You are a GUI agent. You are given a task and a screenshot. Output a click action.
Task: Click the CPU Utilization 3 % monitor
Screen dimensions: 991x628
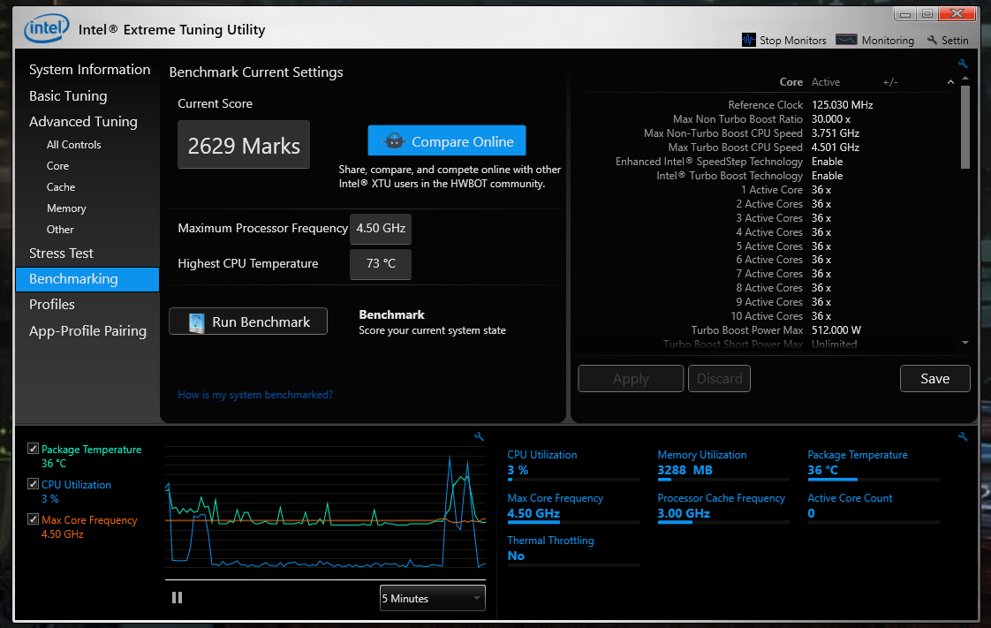click(x=573, y=464)
